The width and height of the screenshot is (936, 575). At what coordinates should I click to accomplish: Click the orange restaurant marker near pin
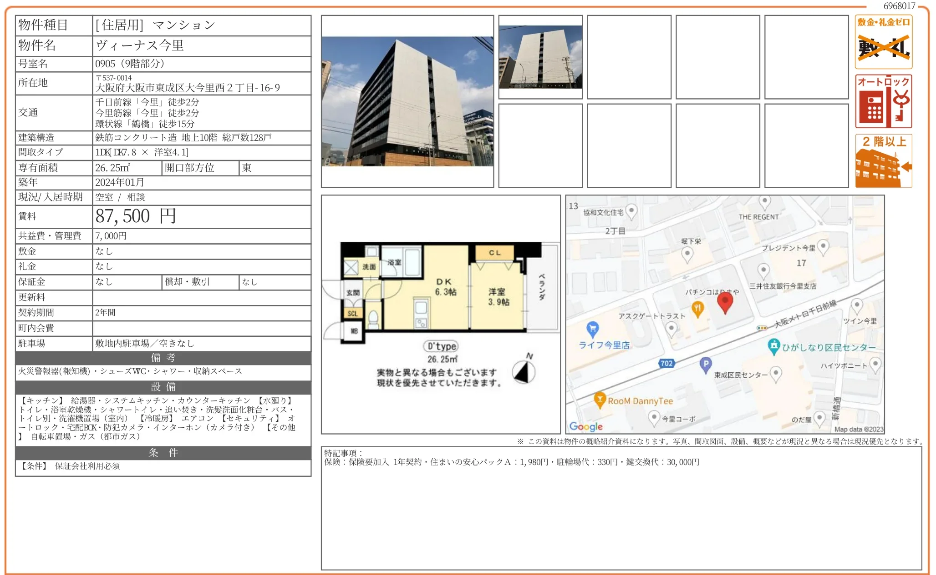697,309
